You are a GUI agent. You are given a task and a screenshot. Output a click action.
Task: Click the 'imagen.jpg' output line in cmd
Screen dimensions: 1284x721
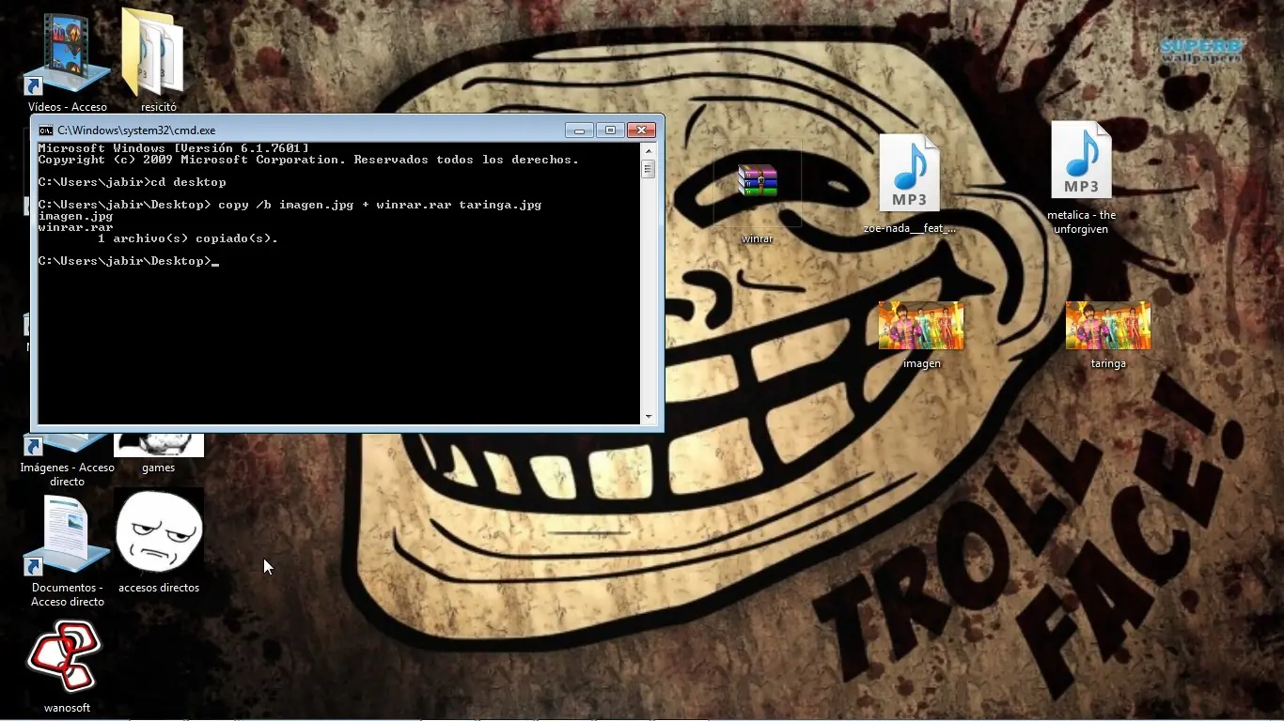pyautogui.click(x=75, y=216)
